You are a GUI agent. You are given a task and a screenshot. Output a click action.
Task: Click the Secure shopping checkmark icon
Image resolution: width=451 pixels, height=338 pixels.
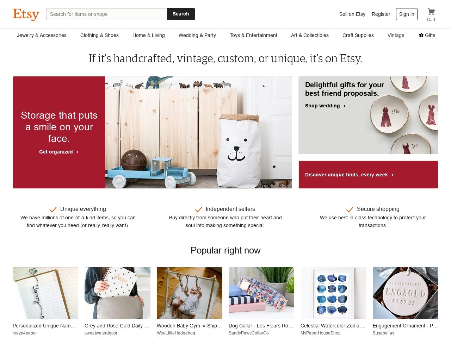click(x=350, y=209)
